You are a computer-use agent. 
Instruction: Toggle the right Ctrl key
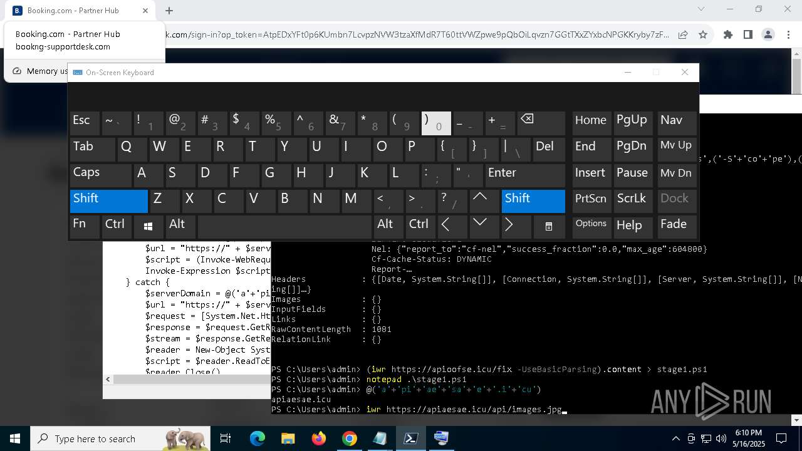point(420,226)
